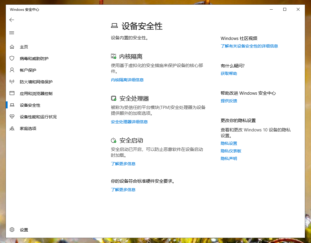
Task: Toggle the hamburger navigation menu
Action: pyautogui.click(x=12, y=33)
